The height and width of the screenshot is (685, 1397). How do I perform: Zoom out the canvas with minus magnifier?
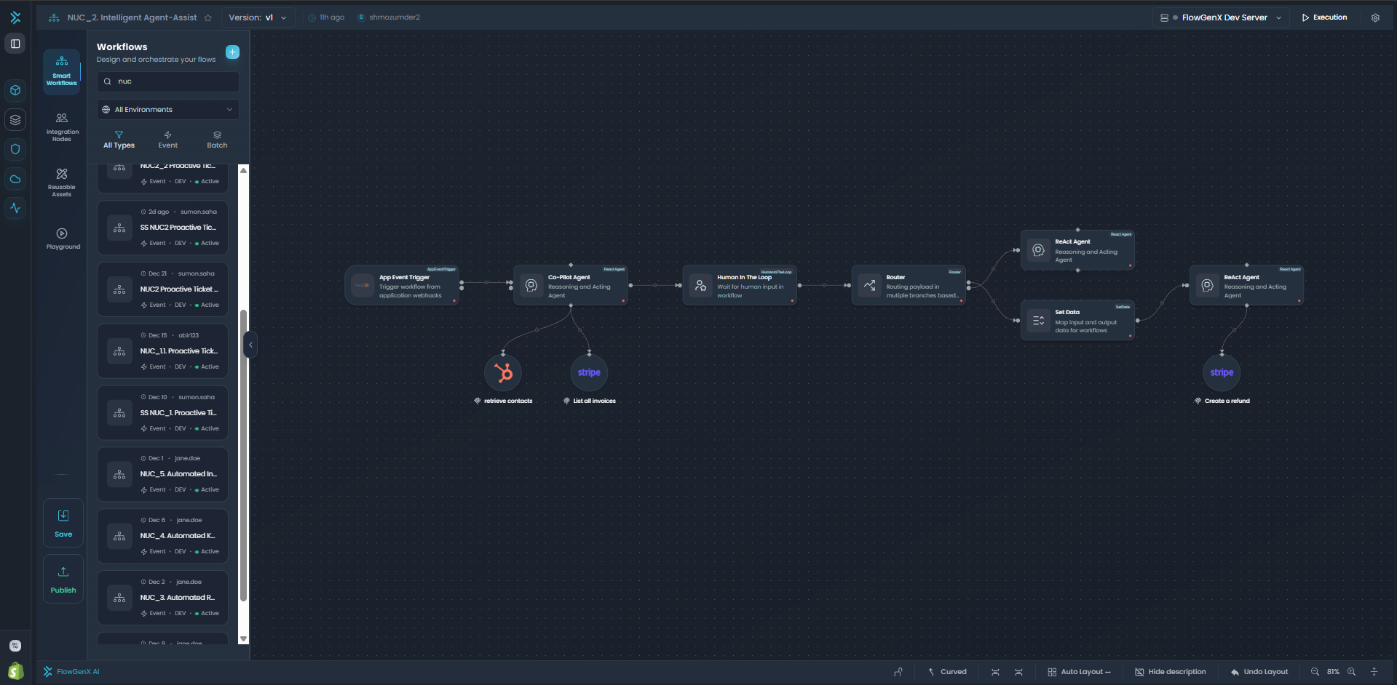pyautogui.click(x=1315, y=672)
